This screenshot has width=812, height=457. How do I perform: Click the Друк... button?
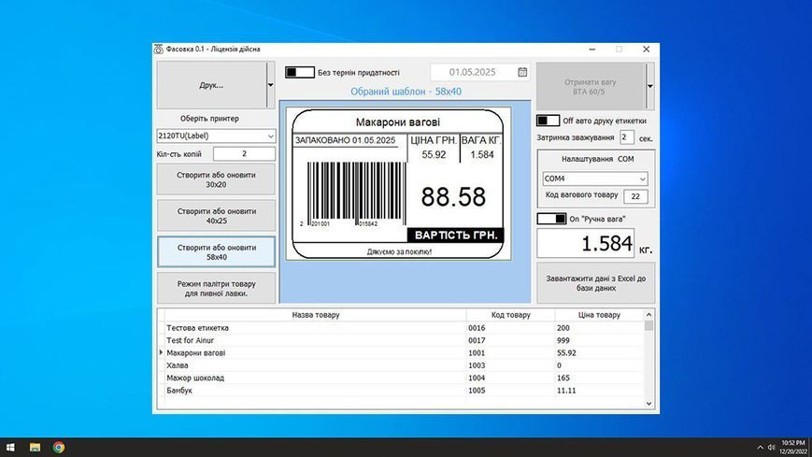[212, 85]
